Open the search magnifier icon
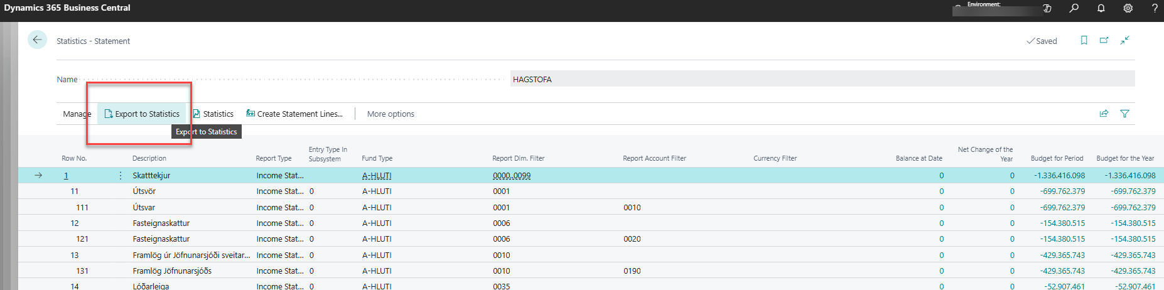This screenshot has height=290, width=1164. (1074, 8)
